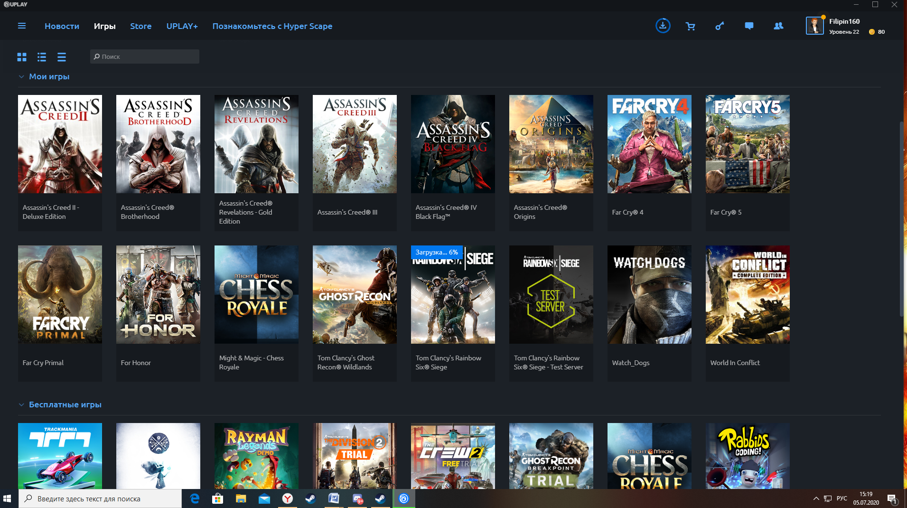907x508 pixels.
Task: Switch to detailed list view
Action: click(x=42, y=57)
